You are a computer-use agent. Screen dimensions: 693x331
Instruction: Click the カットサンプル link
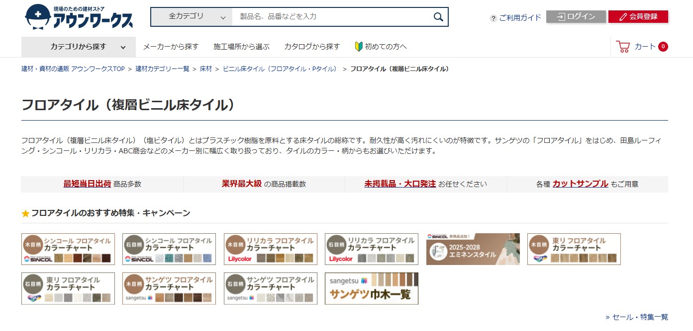point(581,184)
